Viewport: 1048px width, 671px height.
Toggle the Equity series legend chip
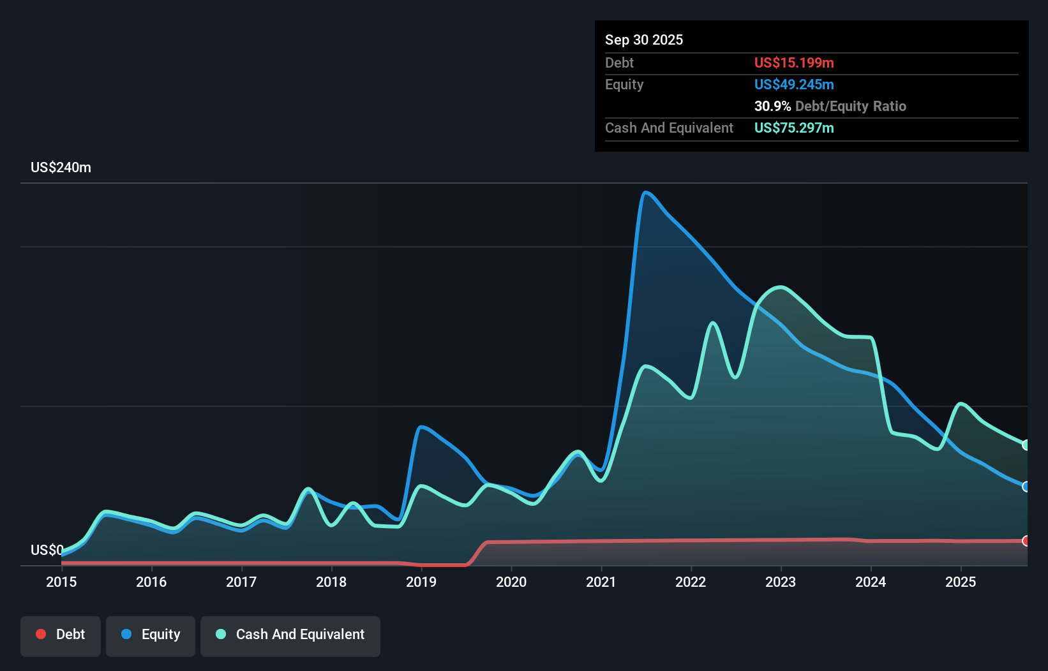point(150,635)
